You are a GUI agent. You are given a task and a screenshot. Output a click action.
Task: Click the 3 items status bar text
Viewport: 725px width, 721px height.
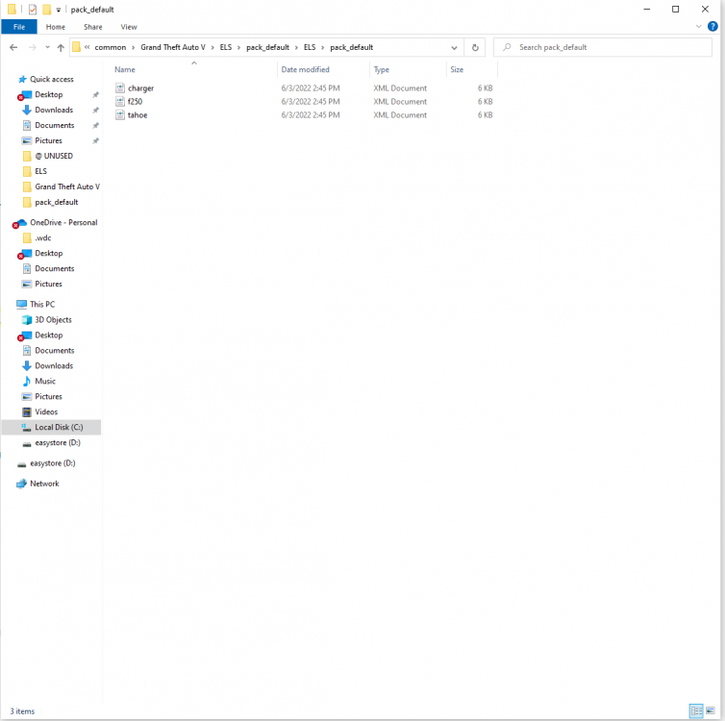[x=22, y=710]
